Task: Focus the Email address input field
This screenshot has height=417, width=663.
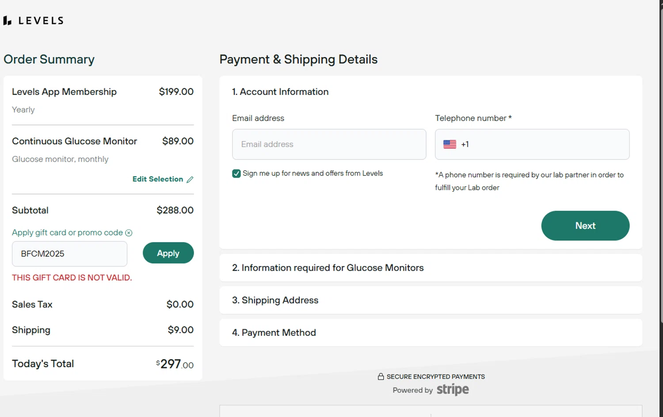Action: pos(329,144)
